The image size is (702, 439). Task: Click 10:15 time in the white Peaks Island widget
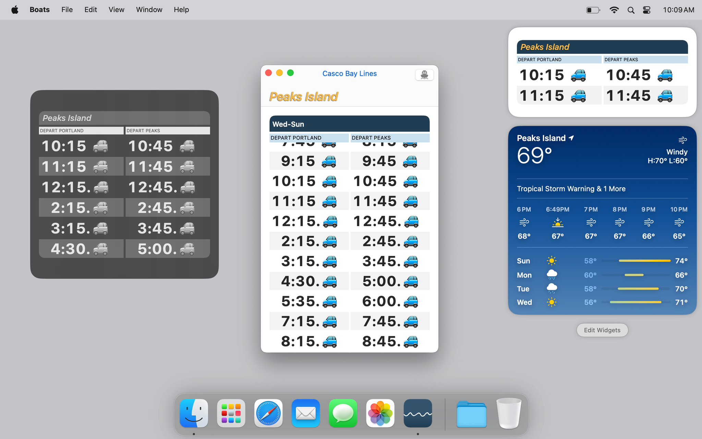(542, 75)
